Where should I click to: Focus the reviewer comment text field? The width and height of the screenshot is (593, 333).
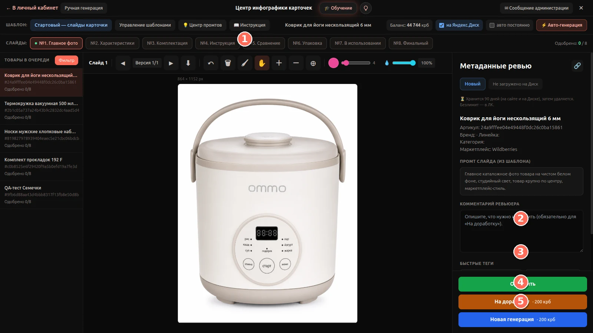[521, 231]
